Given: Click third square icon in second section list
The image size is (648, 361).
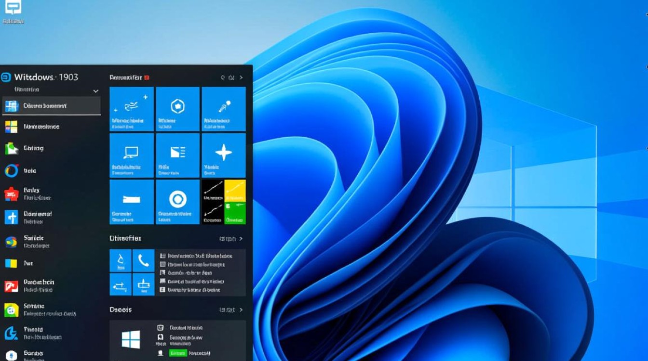Looking at the screenshot, I should tap(162, 273).
